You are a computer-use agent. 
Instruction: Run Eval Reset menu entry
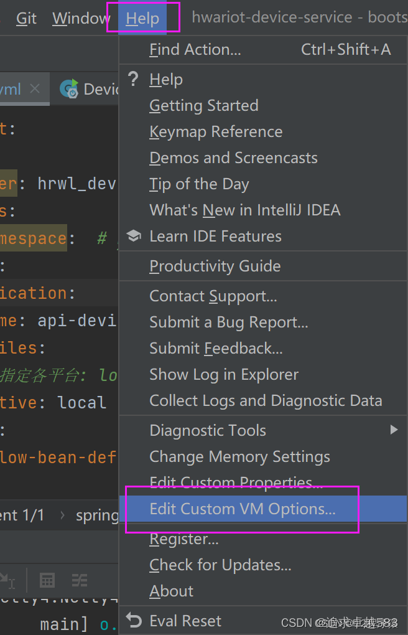pyautogui.click(x=262, y=621)
